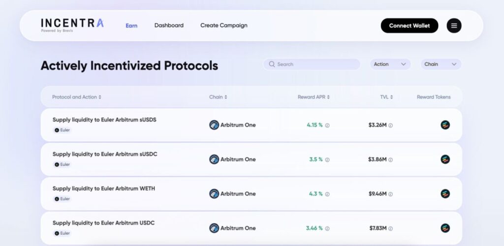
Task: Expand the Chain filter dropdown
Action: (441, 64)
